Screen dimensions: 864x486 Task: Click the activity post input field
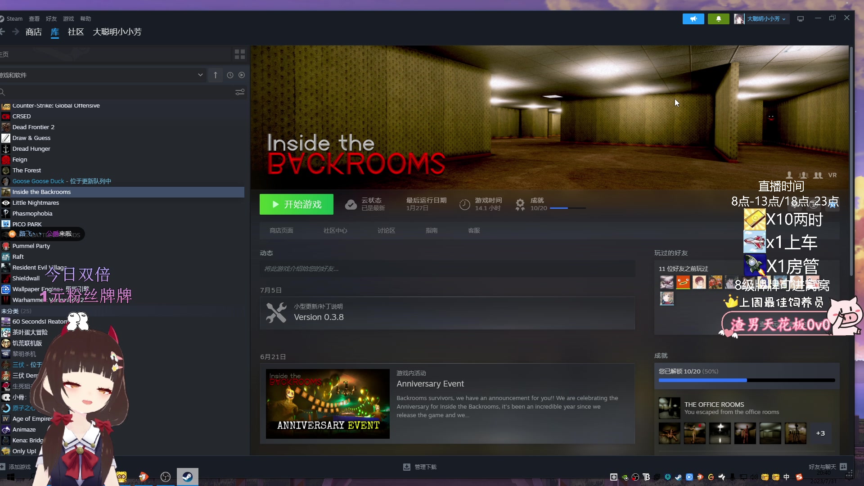pyautogui.click(x=447, y=269)
